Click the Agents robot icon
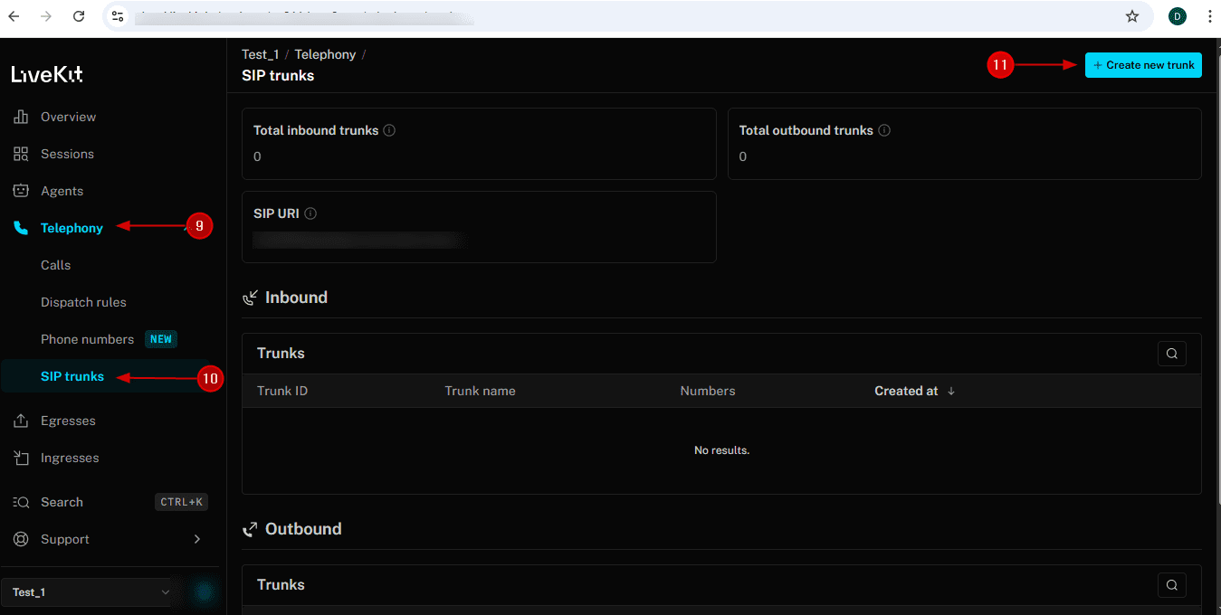This screenshot has height=615, width=1221. (x=21, y=191)
